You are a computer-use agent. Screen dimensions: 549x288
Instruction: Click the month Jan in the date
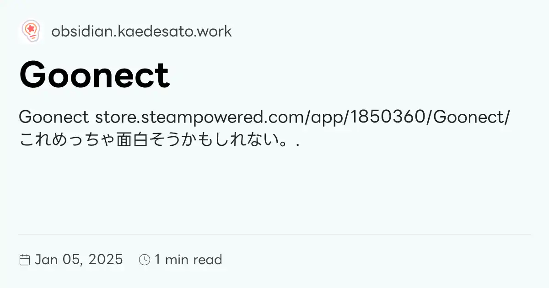46,260
